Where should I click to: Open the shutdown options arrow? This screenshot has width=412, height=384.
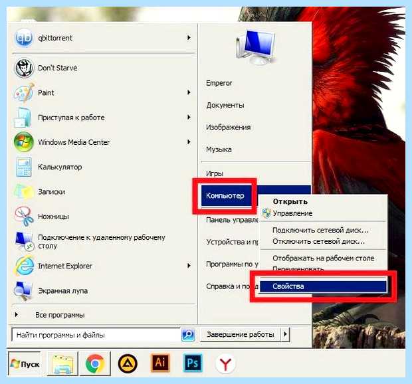(x=285, y=334)
